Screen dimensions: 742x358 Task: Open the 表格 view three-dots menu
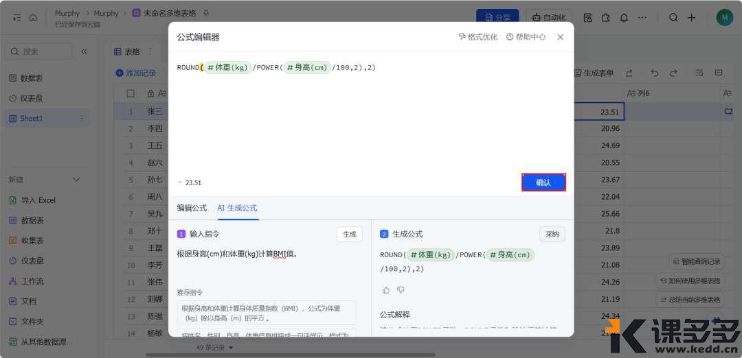[x=150, y=51]
